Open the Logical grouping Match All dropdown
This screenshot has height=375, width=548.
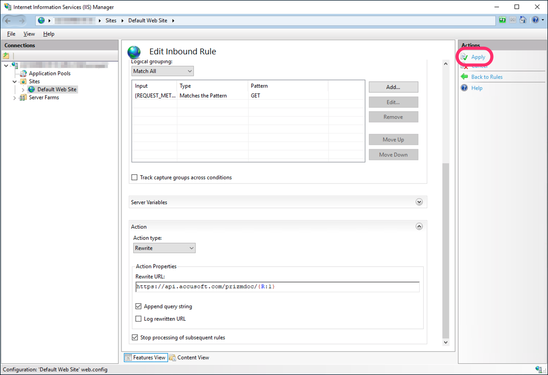point(163,71)
